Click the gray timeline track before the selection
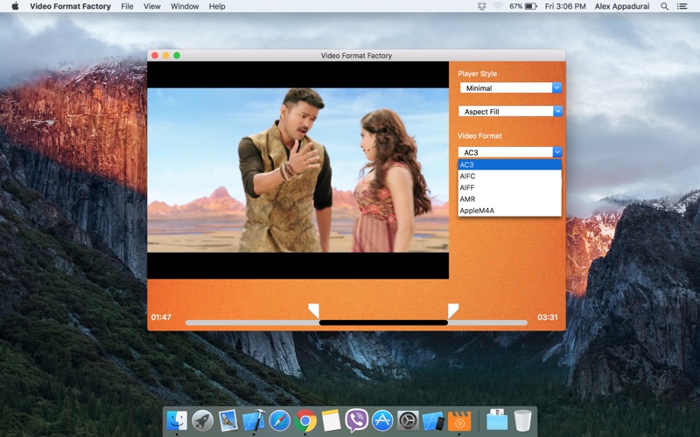The width and height of the screenshot is (700, 437). point(252,323)
